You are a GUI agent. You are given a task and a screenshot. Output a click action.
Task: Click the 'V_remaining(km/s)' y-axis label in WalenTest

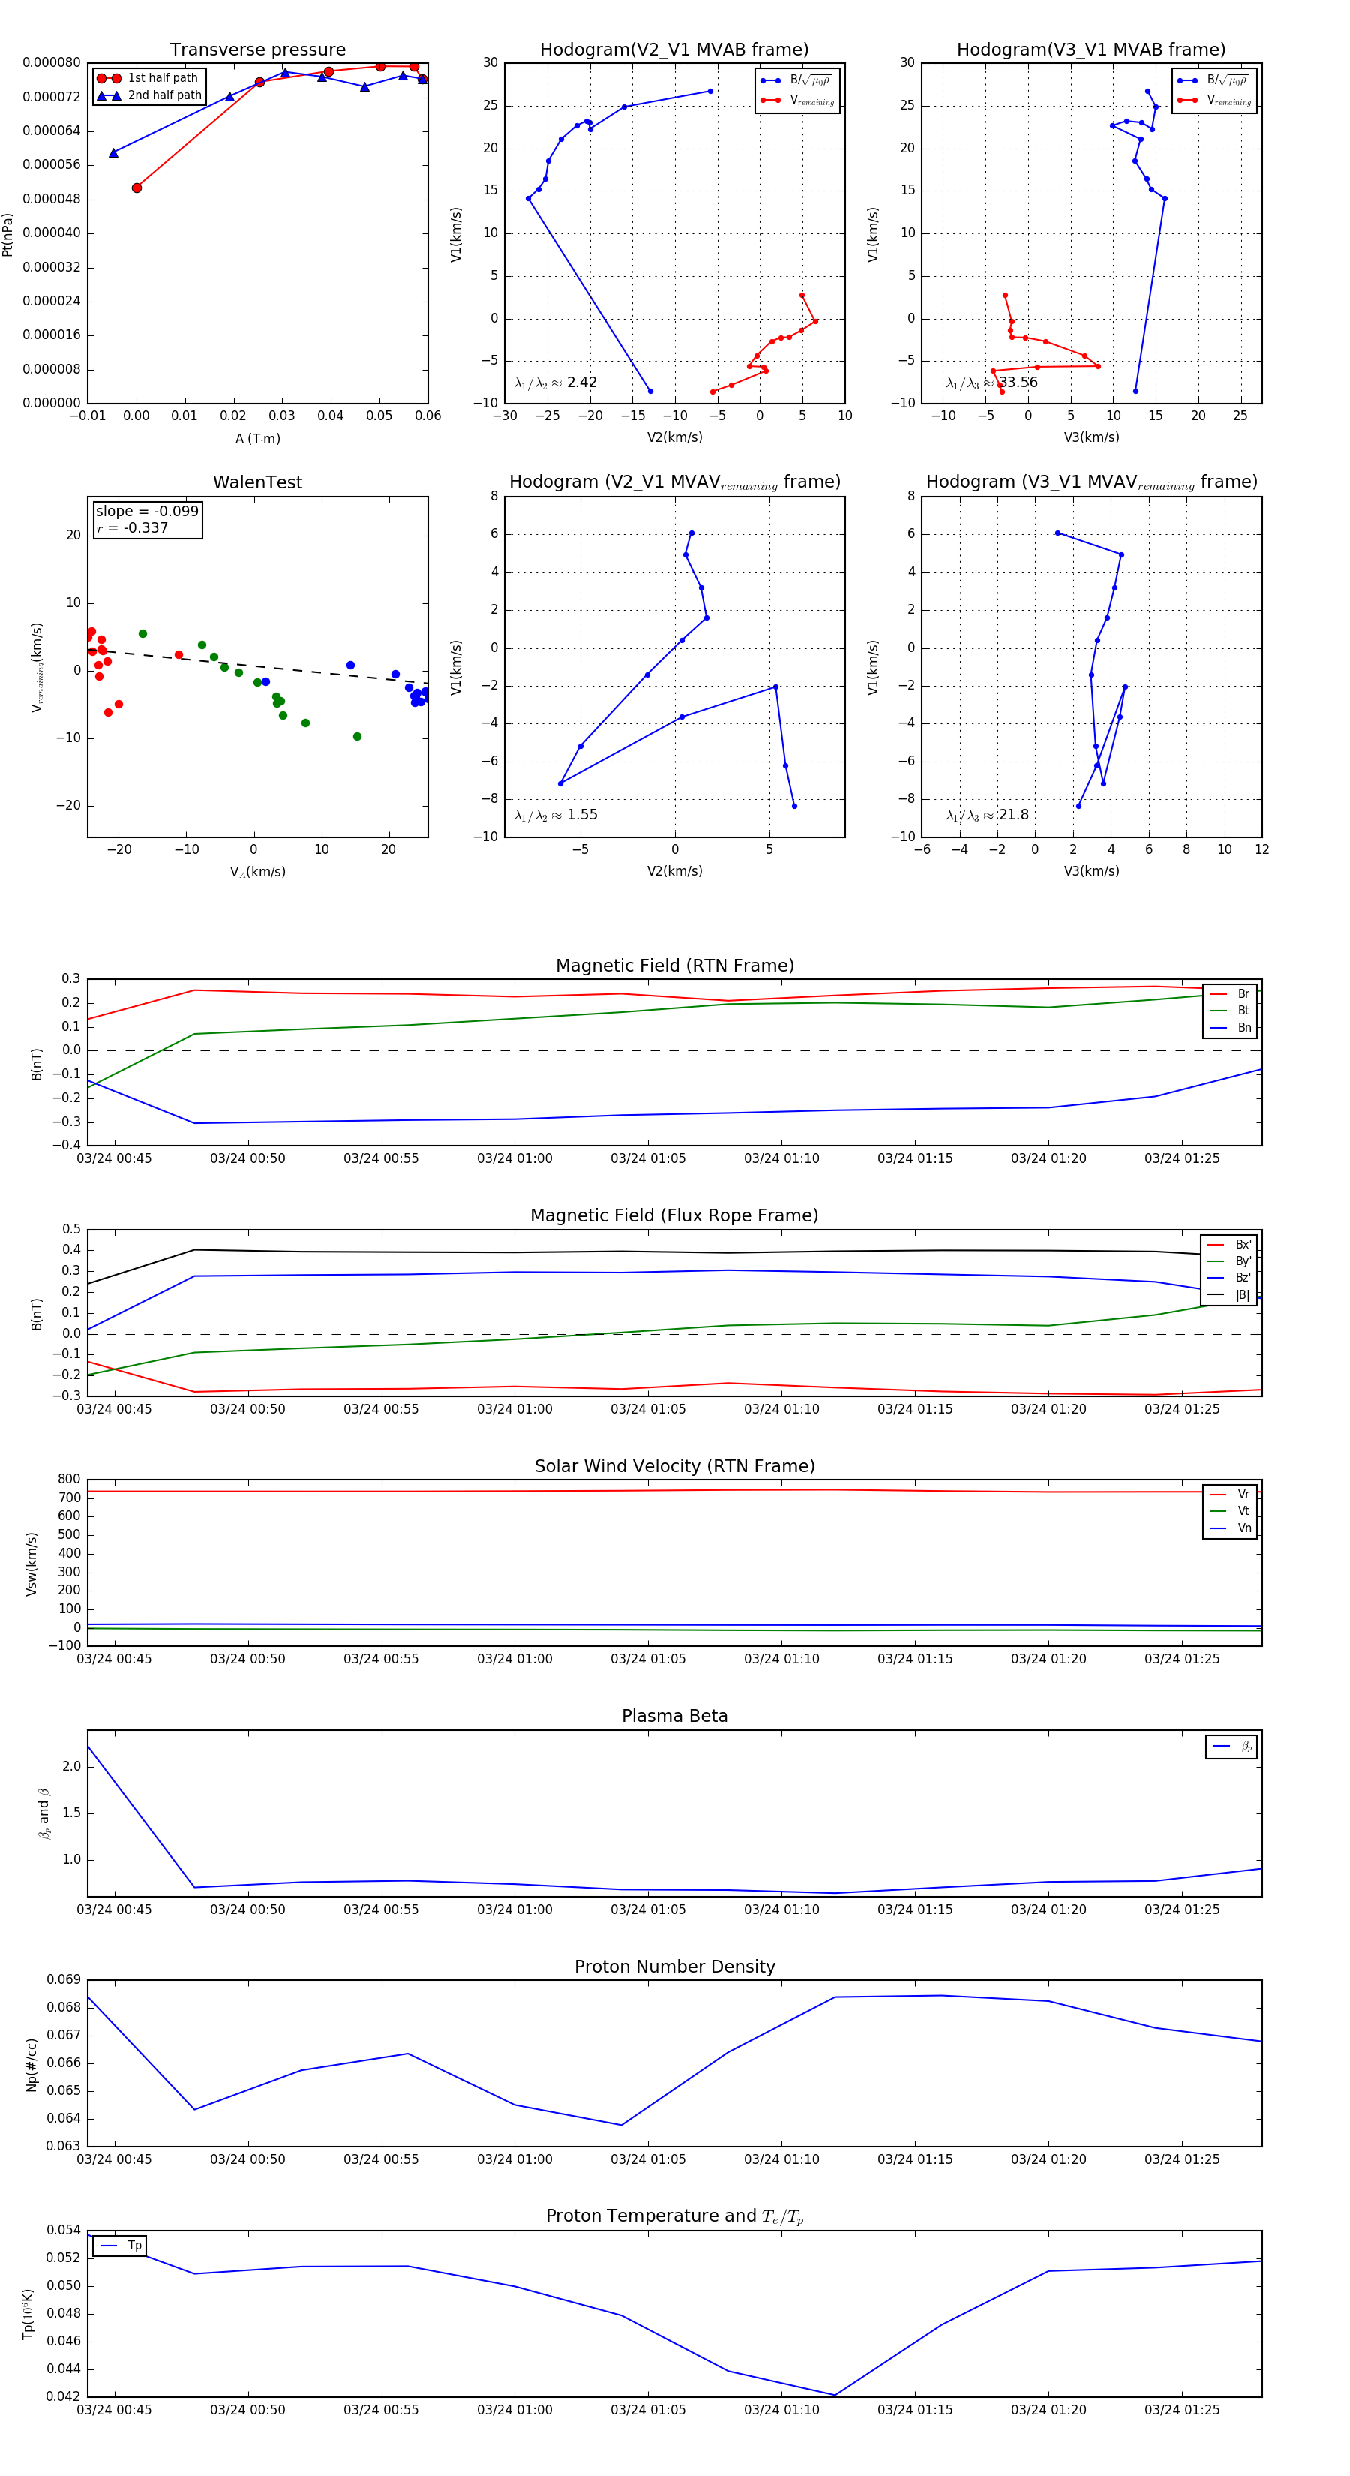tap(37, 667)
